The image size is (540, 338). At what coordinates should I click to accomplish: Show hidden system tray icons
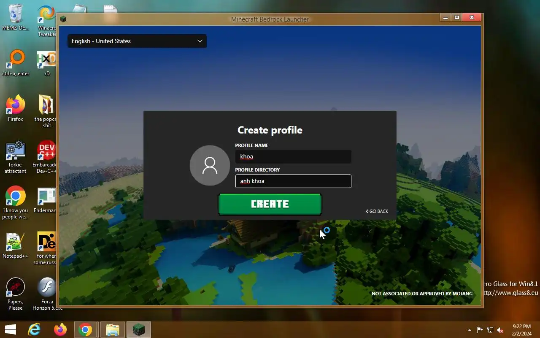click(470, 330)
